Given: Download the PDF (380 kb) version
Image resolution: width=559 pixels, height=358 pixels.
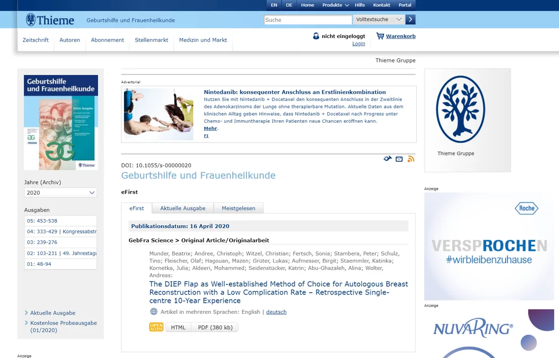Looking at the screenshot, I should [214, 327].
